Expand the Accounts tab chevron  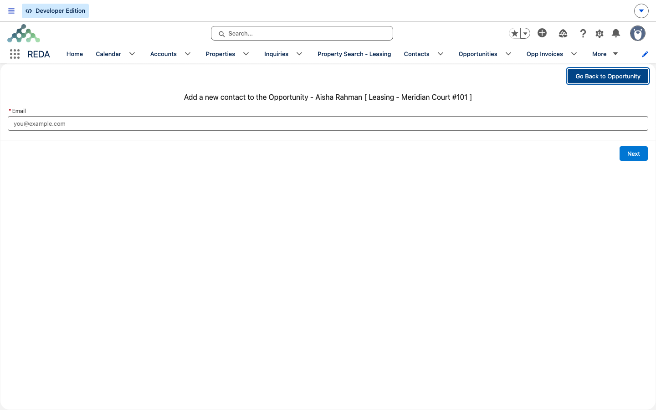(188, 54)
